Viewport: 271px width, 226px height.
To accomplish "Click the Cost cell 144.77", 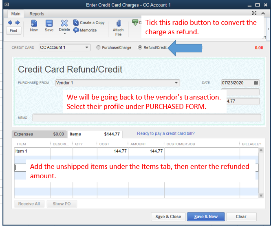I will coord(112,151).
